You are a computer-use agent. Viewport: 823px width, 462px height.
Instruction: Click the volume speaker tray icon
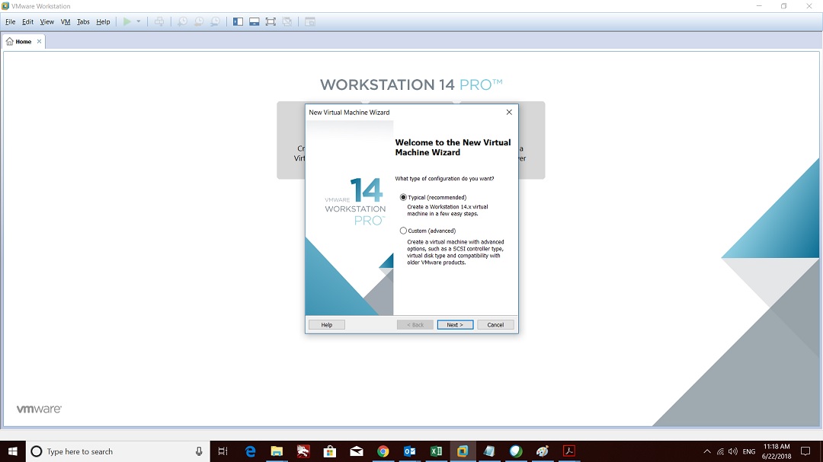tap(733, 451)
